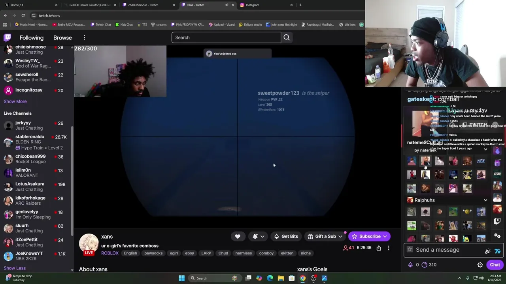Open Twitch Chat bookmark
The height and width of the screenshot is (284, 506).
101,24
